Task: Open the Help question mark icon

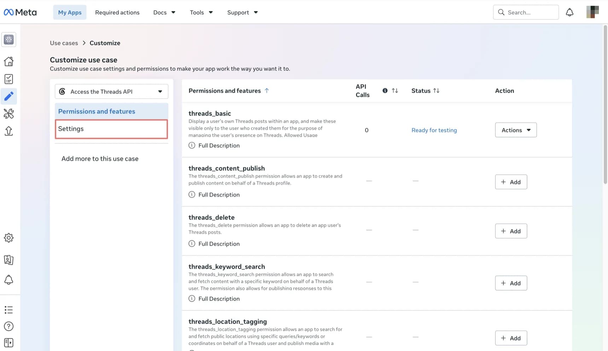Action: click(9, 326)
